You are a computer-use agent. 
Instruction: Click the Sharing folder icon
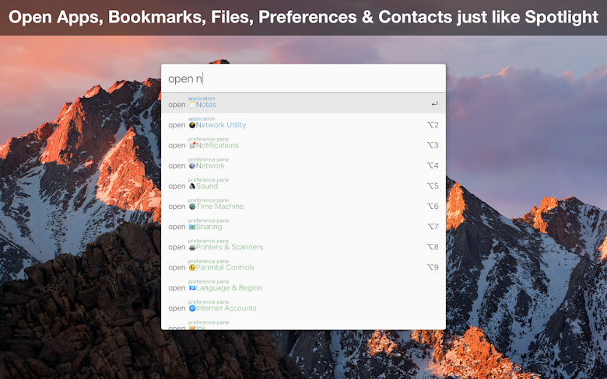point(192,227)
